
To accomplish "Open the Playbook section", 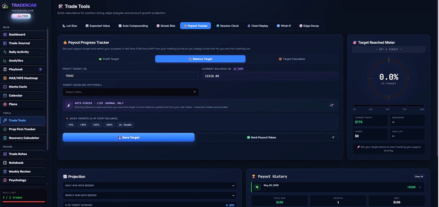I will tap(23, 69).
